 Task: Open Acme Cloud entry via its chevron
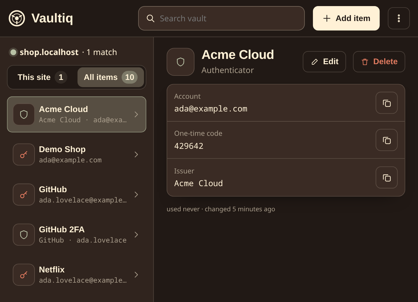pyautogui.click(x=136, y=114)
